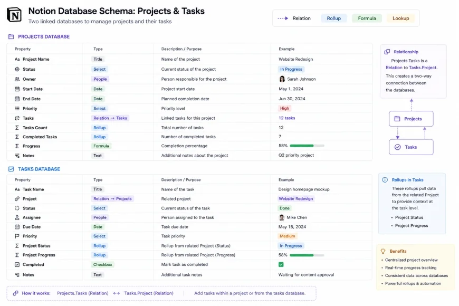Click the Project Status In Progress tag

point(291,246)
